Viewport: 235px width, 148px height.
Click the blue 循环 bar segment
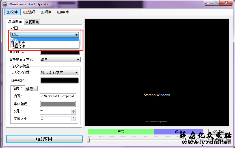pyautogui.click(x=178, y=132)
